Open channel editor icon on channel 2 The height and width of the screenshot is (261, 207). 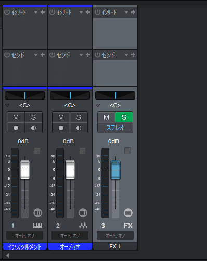tap(83, 213)
